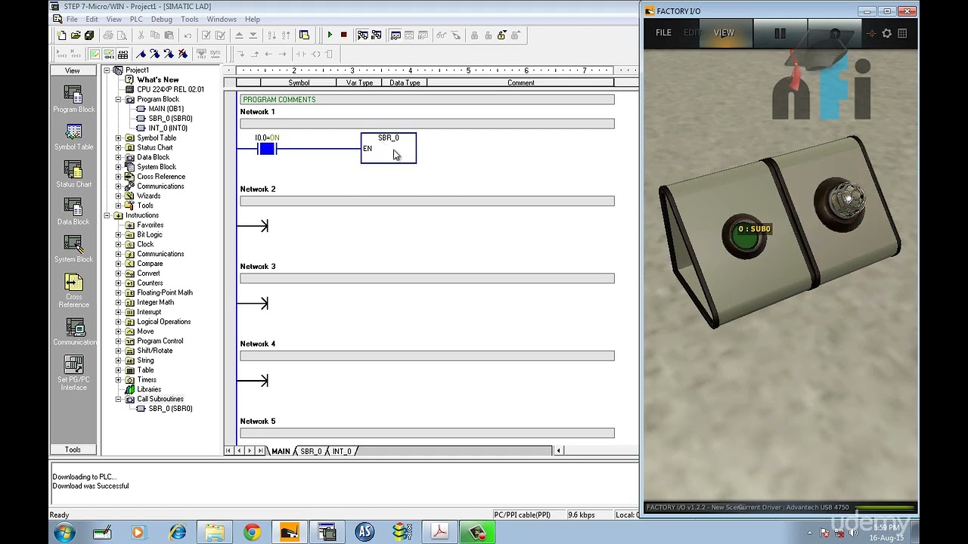The height and width of the screenshot is (544, 968).
Task: Toggle the Network comments toolbar button
Action: [x=108, y=54]
